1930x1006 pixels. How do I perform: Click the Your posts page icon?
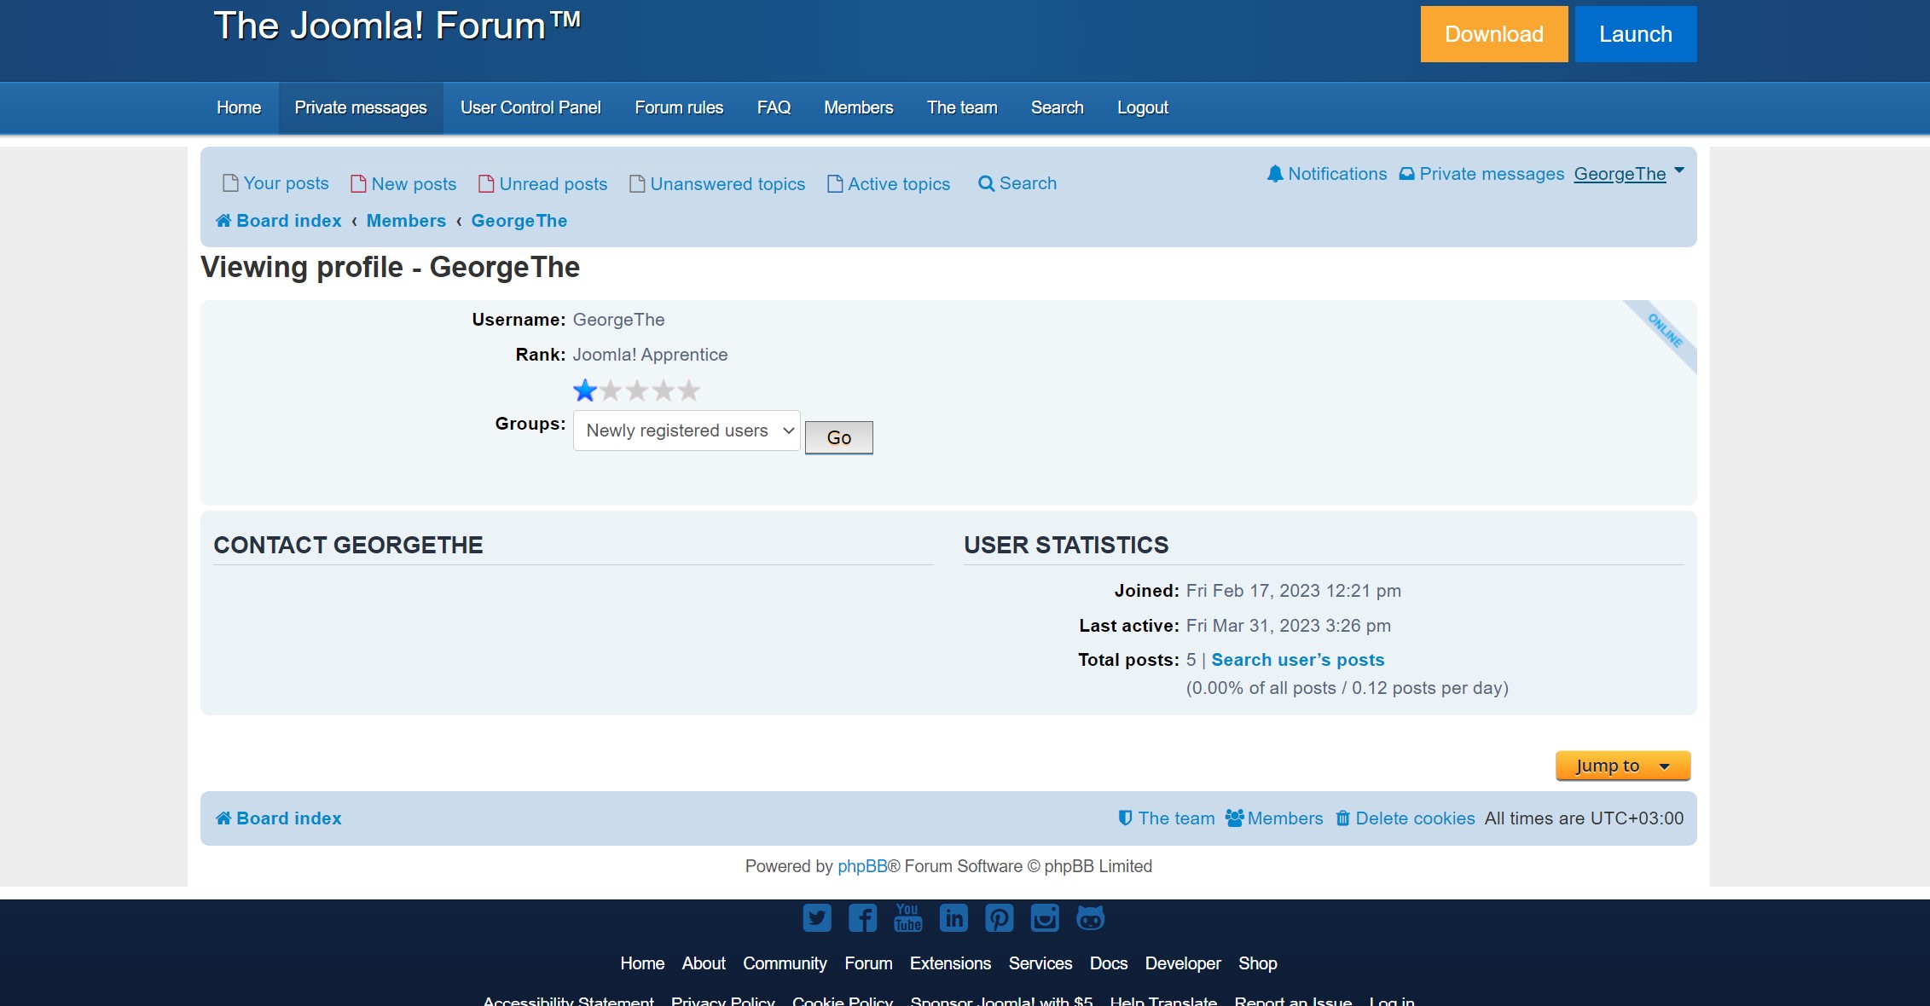230,183
